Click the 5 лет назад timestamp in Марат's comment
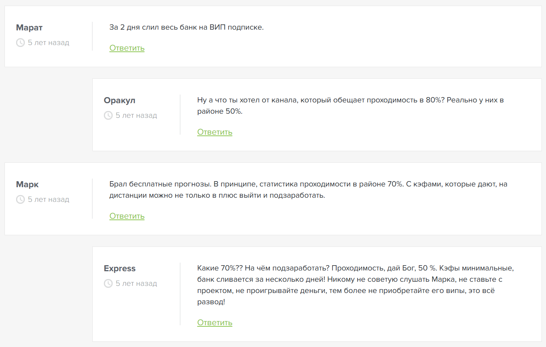The image size is (546, 347). tap(48, 42)
